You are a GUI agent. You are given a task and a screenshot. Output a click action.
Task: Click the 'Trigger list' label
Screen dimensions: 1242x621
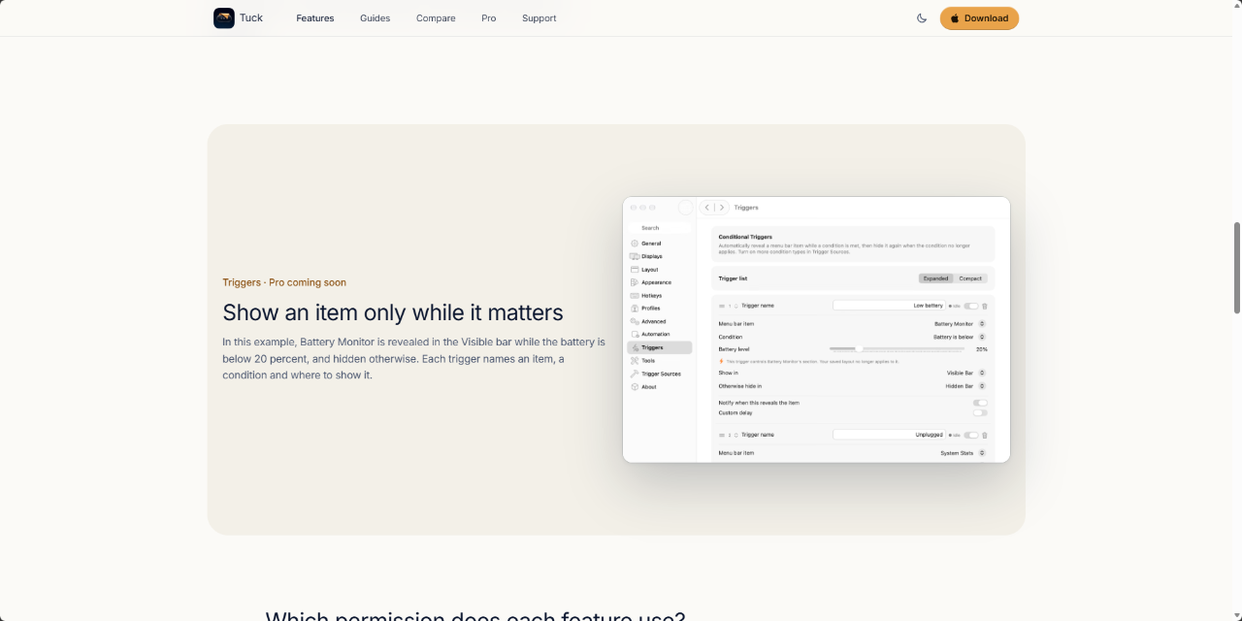click(733, 278)
